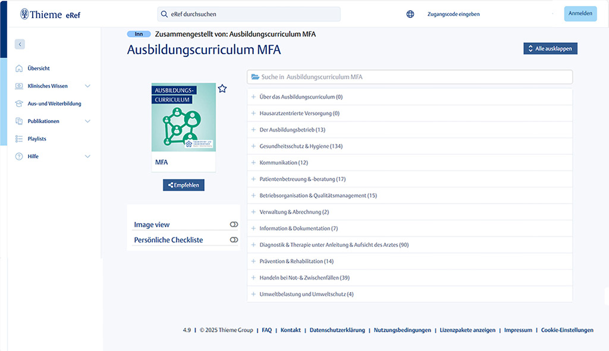Click the sidebar collapse arrow icon
609x351 pixels.
(x=20, y=44)
